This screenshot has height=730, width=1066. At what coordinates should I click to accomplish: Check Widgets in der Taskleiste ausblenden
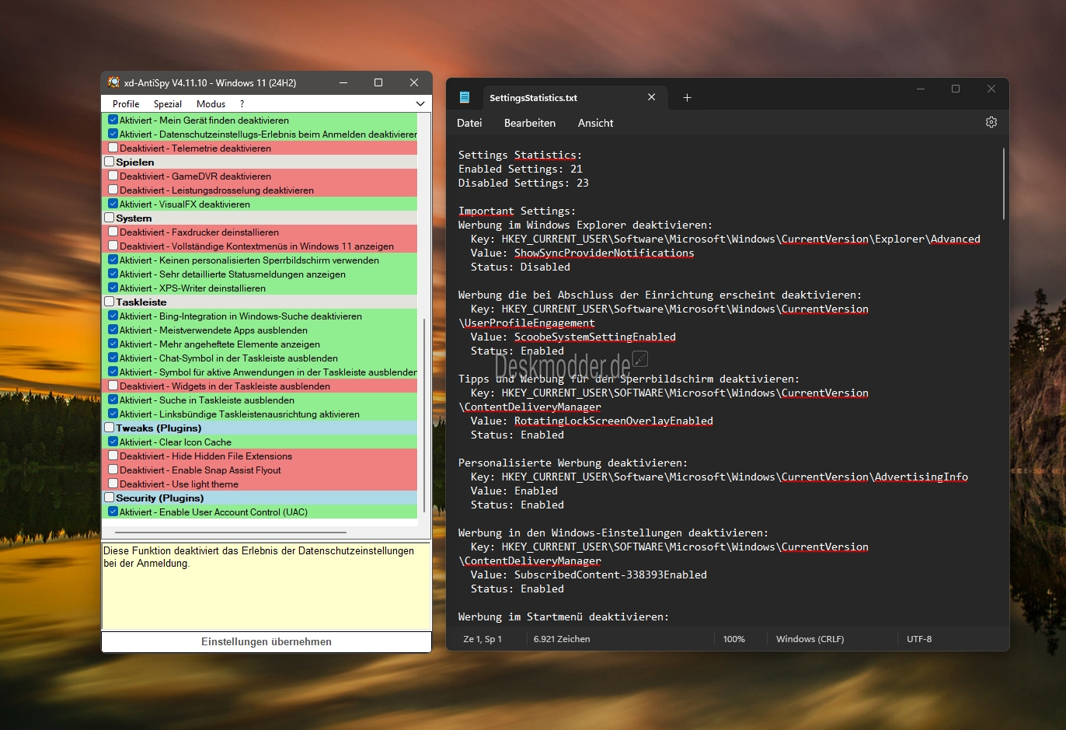tap(113, 386)
